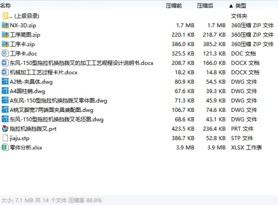Click the 166.0 KB compressed size cell

click(x=214, y=63)
